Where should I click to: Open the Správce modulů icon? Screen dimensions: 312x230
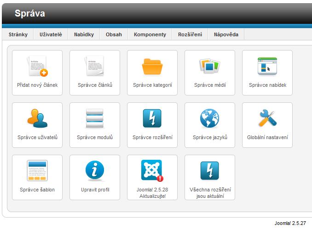(x=95, y=119)
